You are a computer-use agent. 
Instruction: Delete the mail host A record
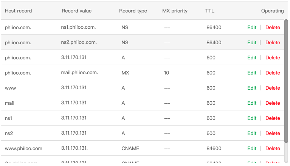point(273,103)
